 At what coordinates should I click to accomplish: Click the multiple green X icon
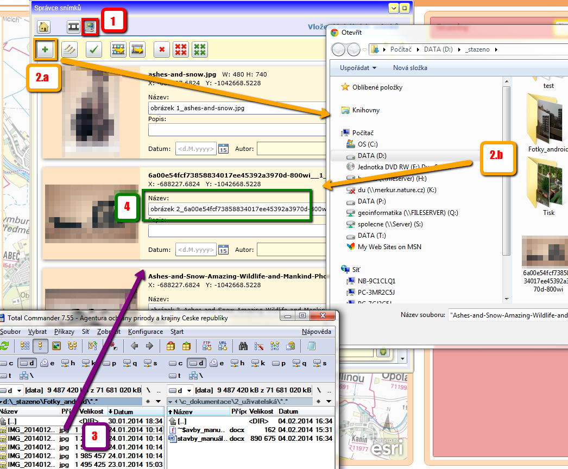200,49
